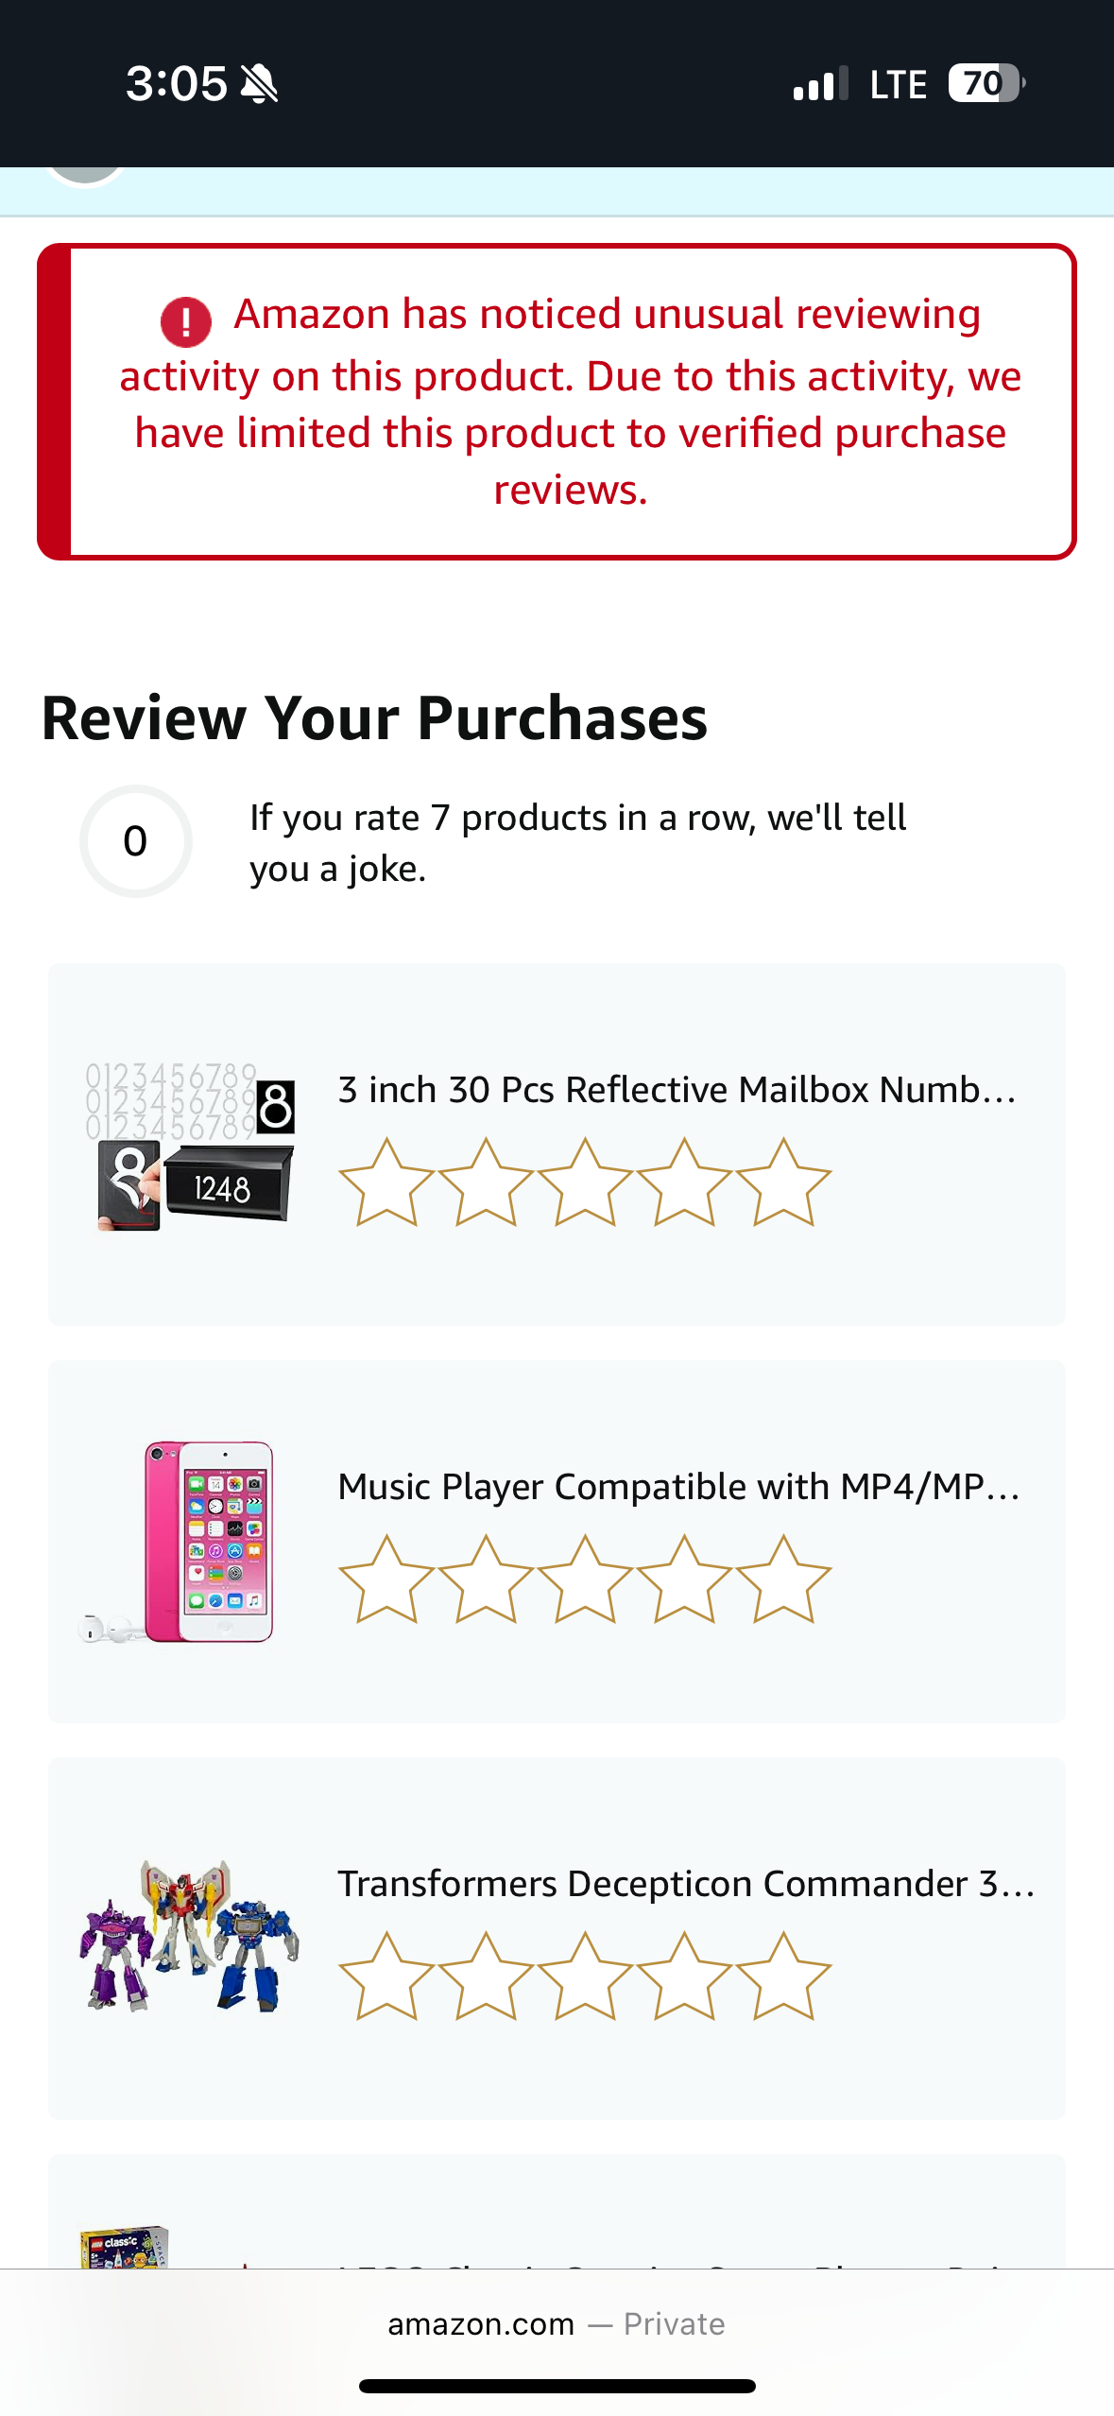Screen dimensions: 1114x2416
Task: Give Mailbox Numbers five stars
Action: (x=783, y=1182)
